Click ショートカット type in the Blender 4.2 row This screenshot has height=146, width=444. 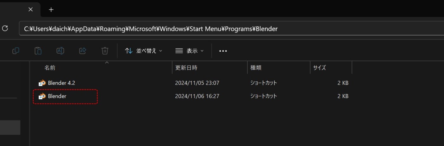[264, 83]
